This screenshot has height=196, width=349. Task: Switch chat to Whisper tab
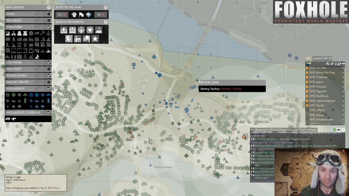312,130
